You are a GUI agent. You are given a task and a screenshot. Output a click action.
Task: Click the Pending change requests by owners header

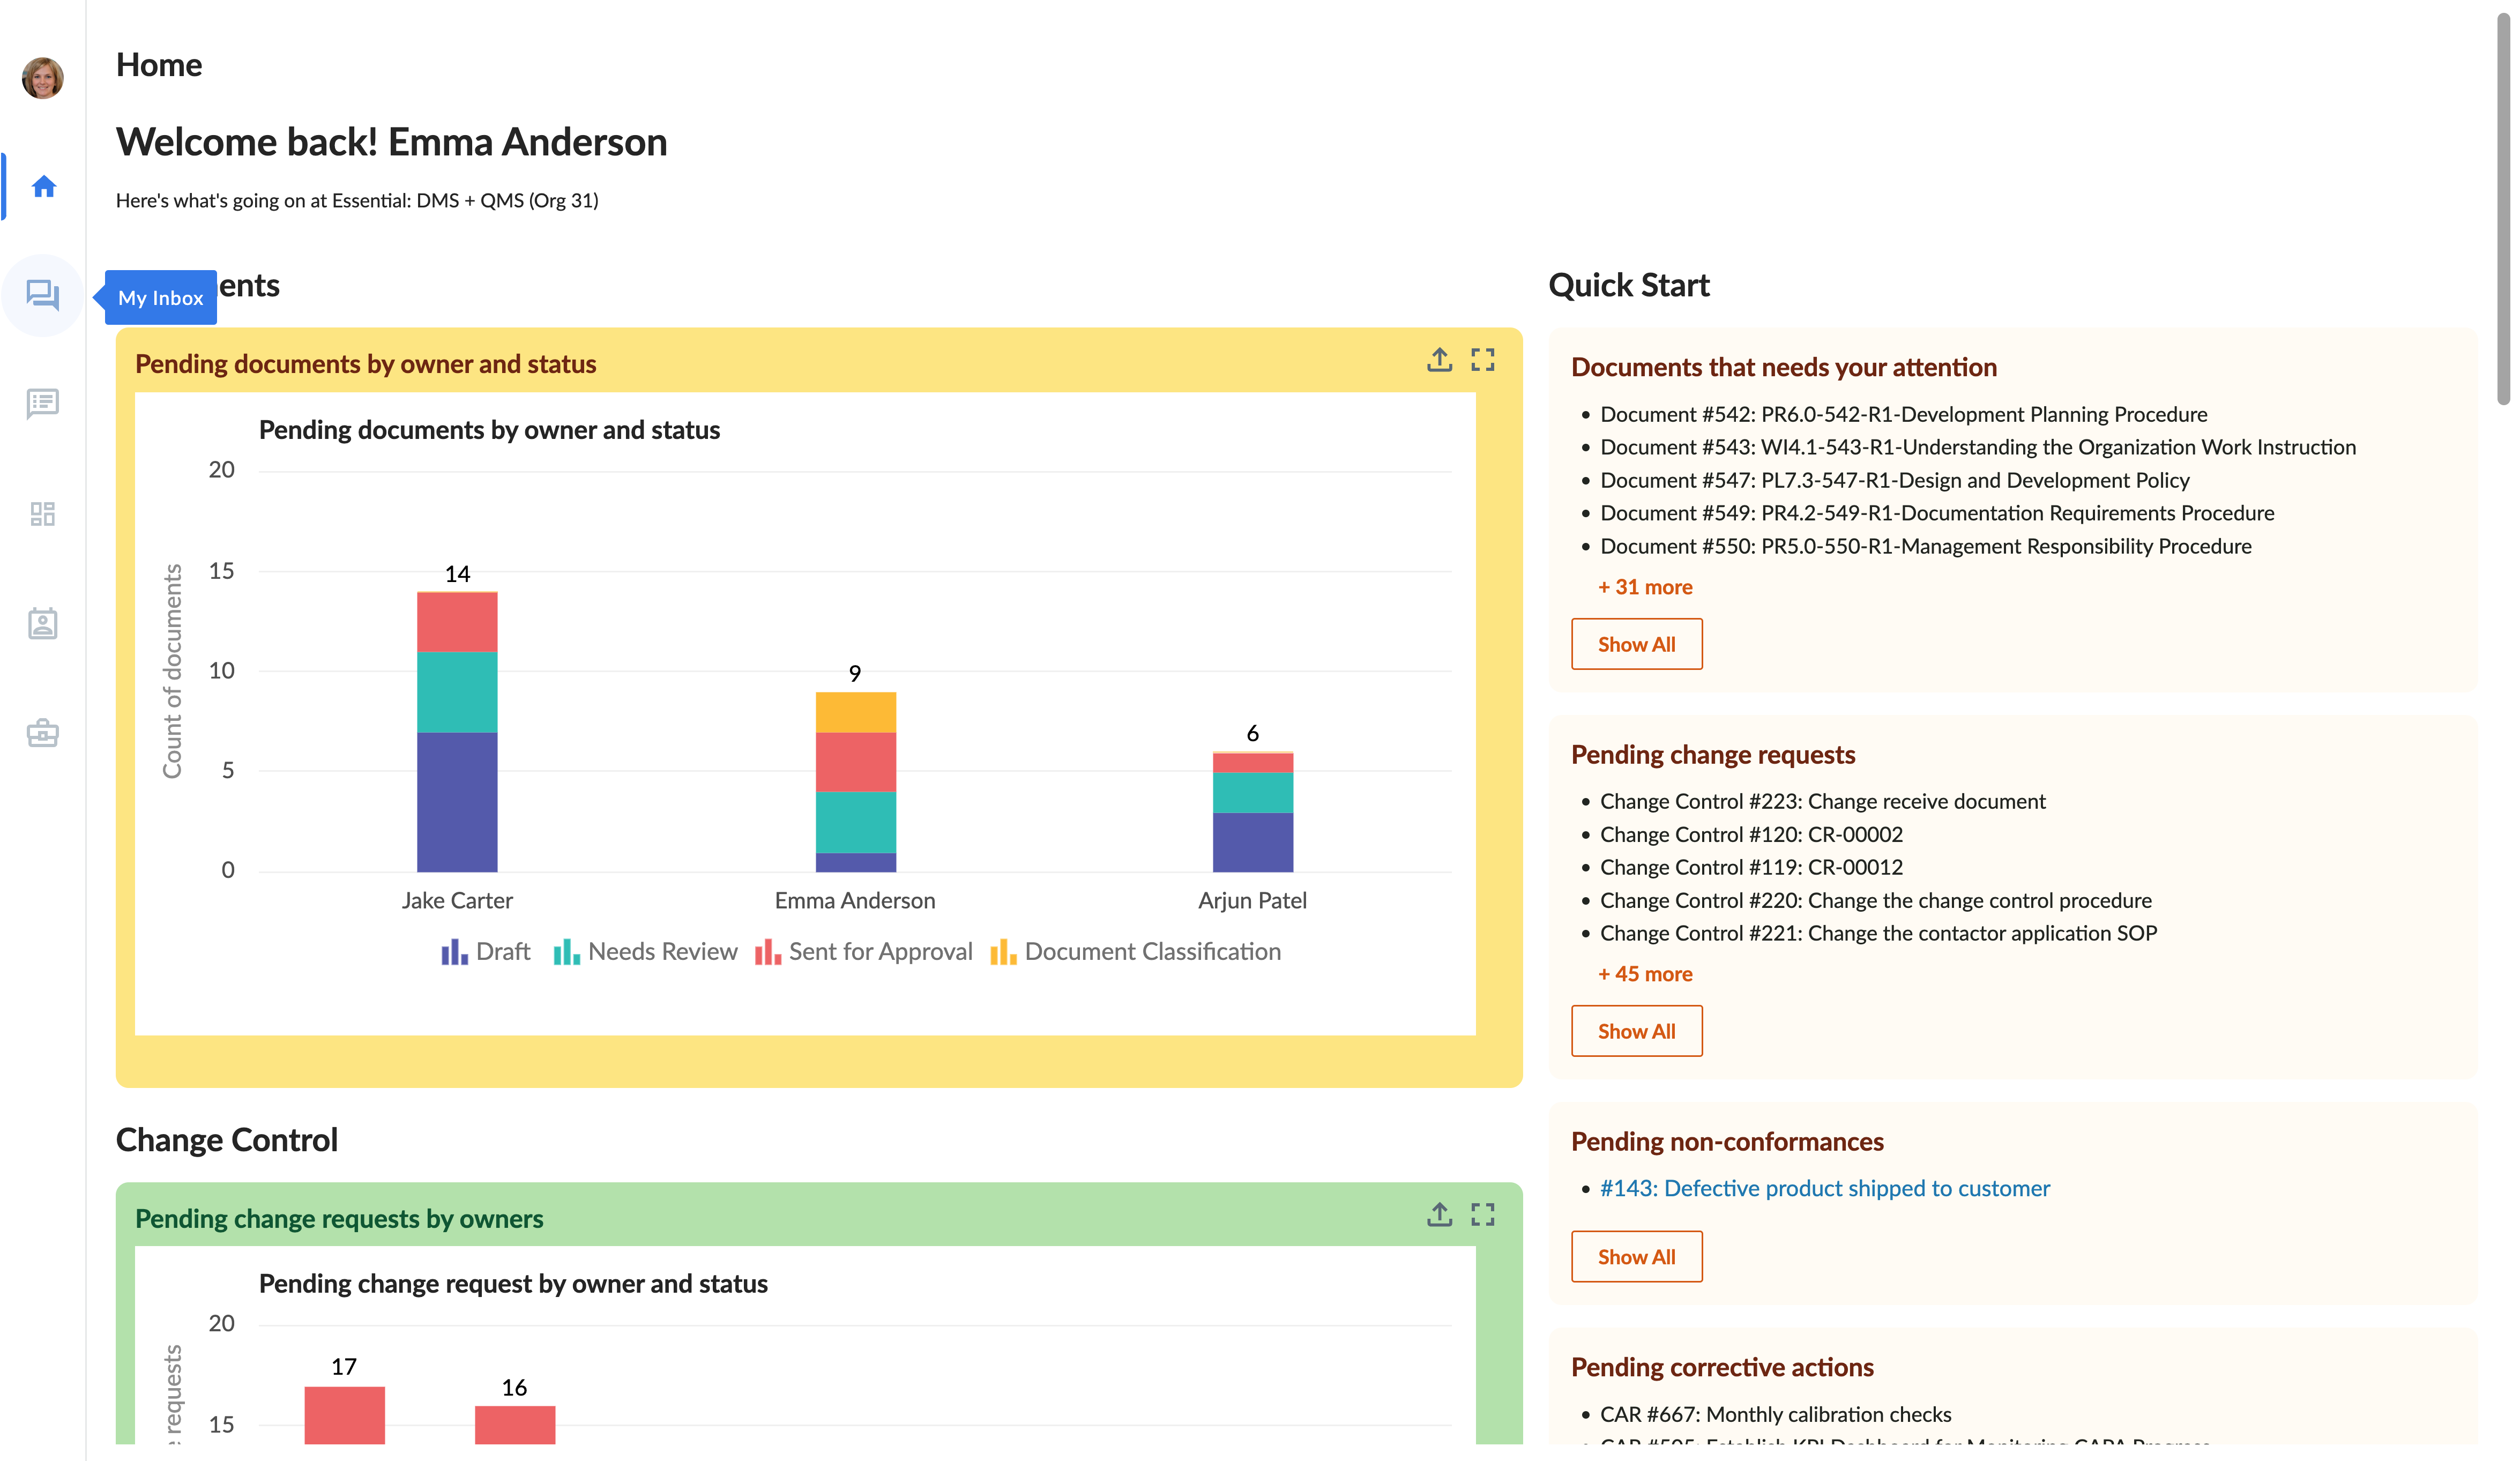(x=339, y=1218)
